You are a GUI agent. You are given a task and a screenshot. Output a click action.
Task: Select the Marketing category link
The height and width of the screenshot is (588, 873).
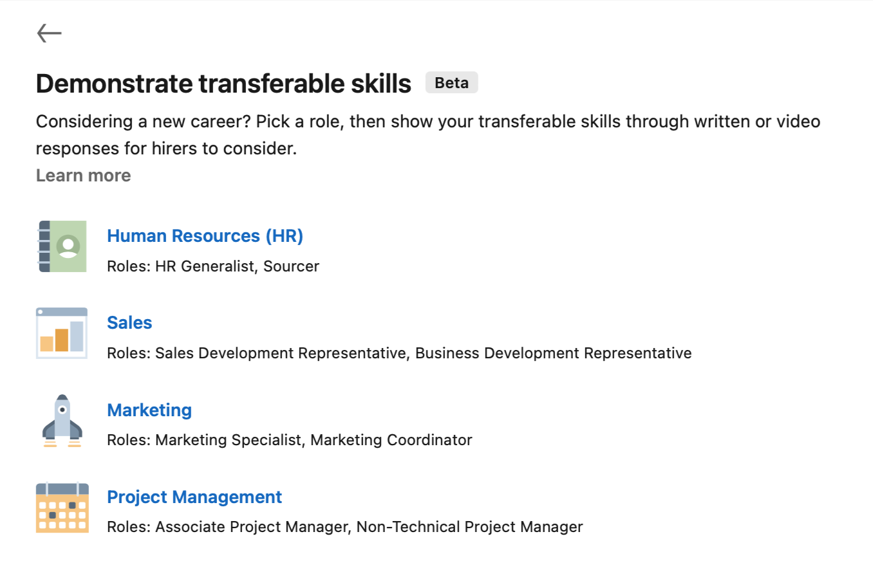(149, 410)
